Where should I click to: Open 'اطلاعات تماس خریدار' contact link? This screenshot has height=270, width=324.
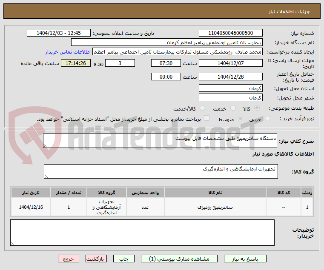point(68,52)
